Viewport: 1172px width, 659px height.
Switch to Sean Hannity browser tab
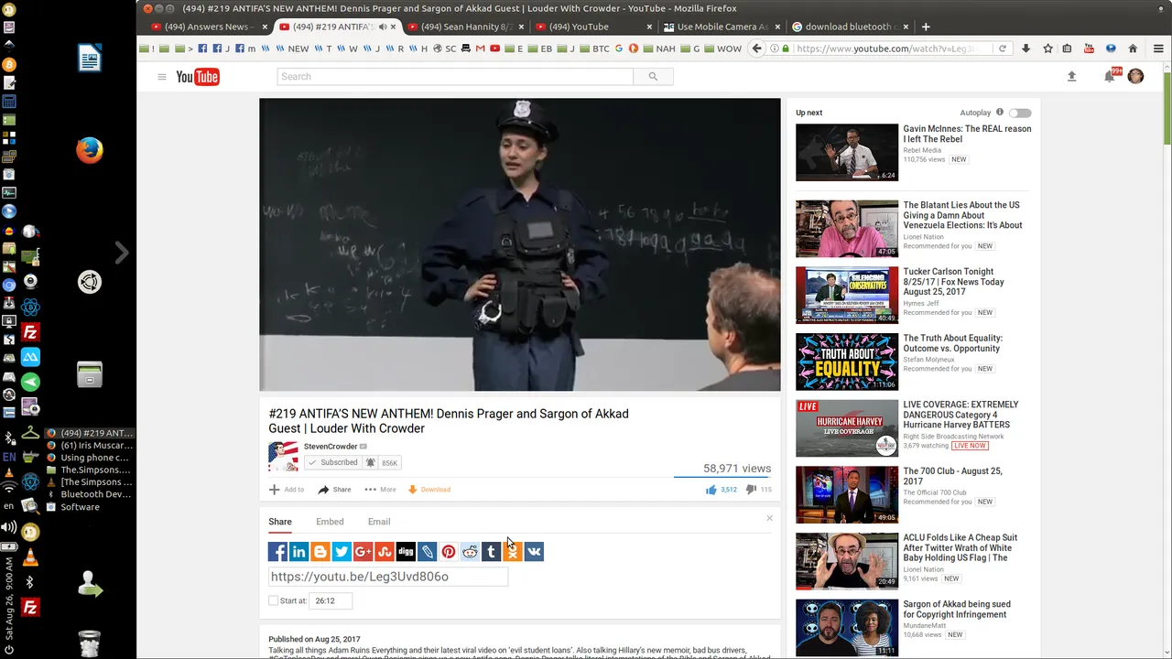pos(465,27)
